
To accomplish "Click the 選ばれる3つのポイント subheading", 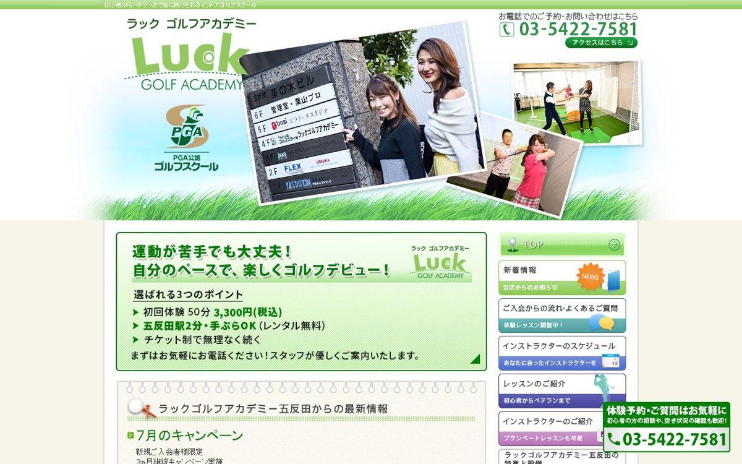I will (x=189, y=295).
